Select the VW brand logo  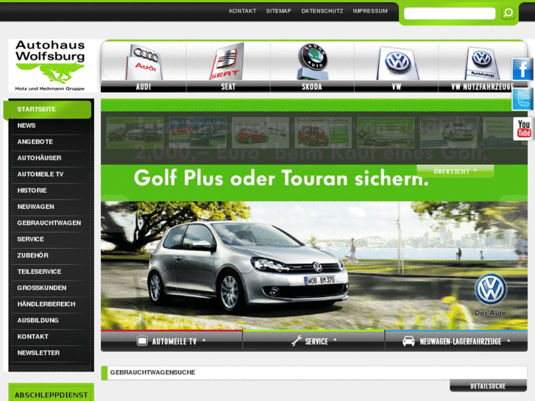point(397,63)
